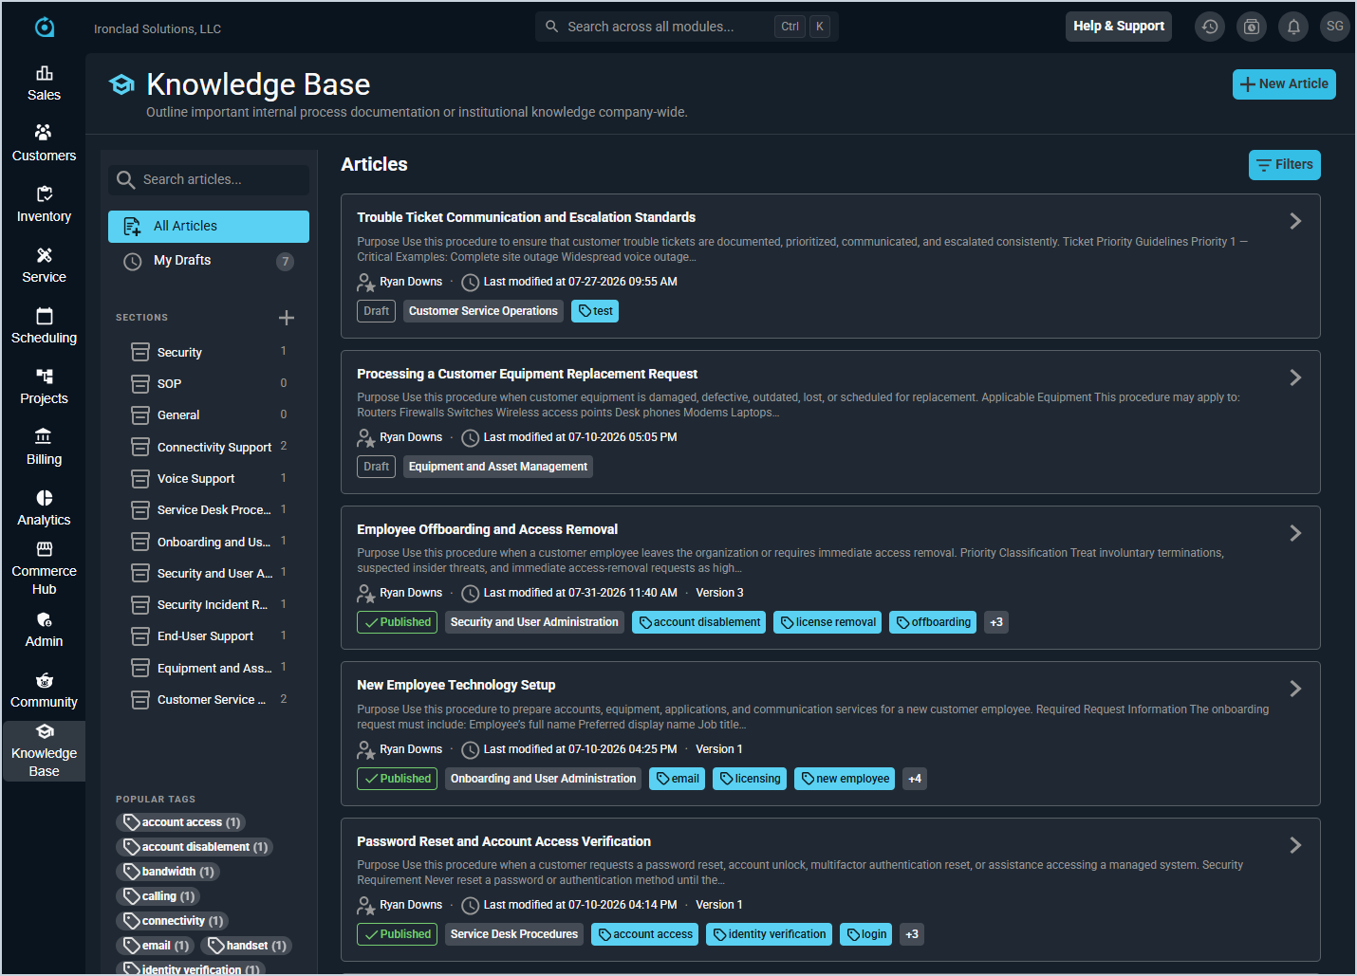1357x976 pixels.
Task: Select Knowledge Base in the sidebar
Action: coord(44,751)
